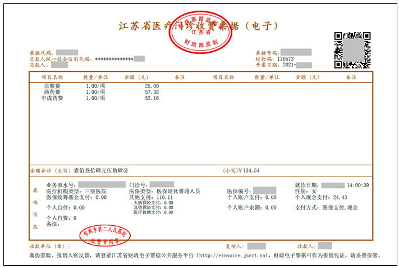
Task: Click 个人账户余额: 0.00
Action: tap(251, 208)
